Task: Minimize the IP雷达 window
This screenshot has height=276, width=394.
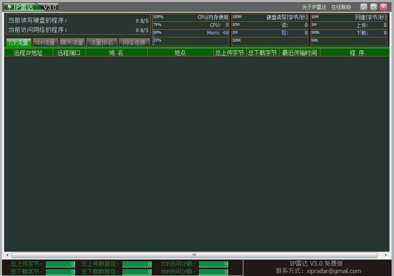Action: point(364,7)
